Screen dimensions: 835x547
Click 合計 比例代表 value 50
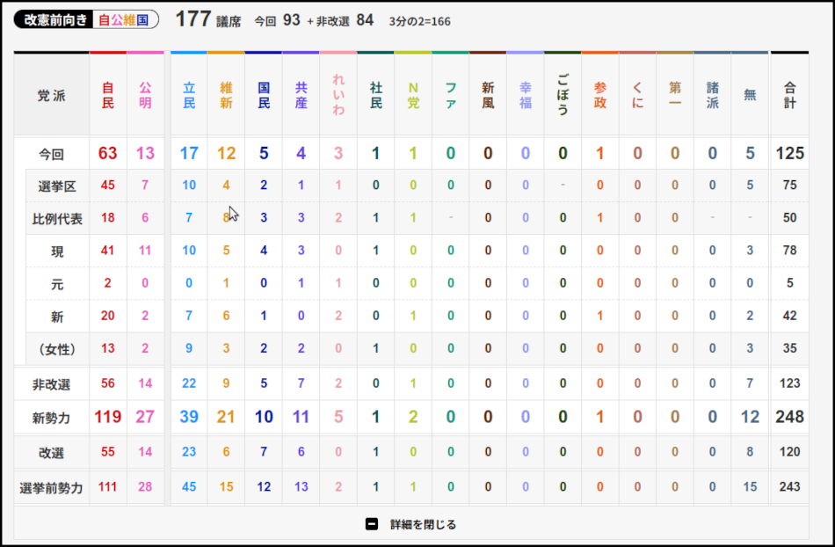point(790,217)
